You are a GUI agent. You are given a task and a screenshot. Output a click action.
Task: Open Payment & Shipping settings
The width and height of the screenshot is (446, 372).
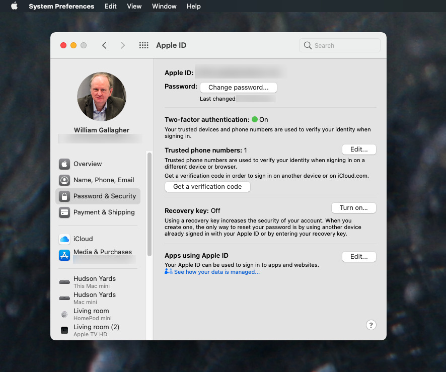click(104, 212)
